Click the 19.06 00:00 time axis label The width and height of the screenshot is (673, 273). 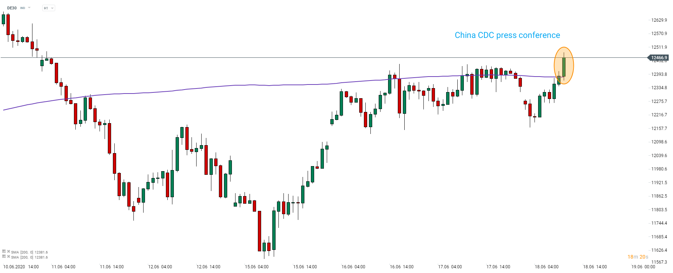pos(643,267)
